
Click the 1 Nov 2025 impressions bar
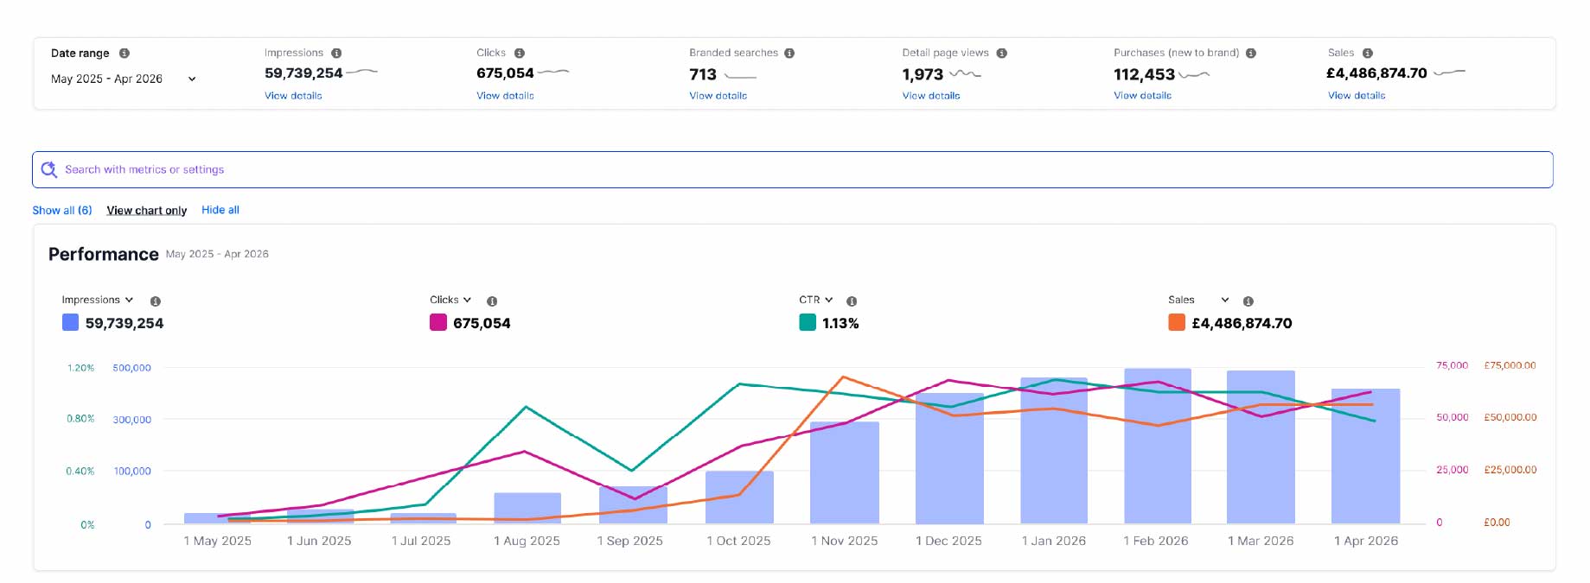point(845,472)
